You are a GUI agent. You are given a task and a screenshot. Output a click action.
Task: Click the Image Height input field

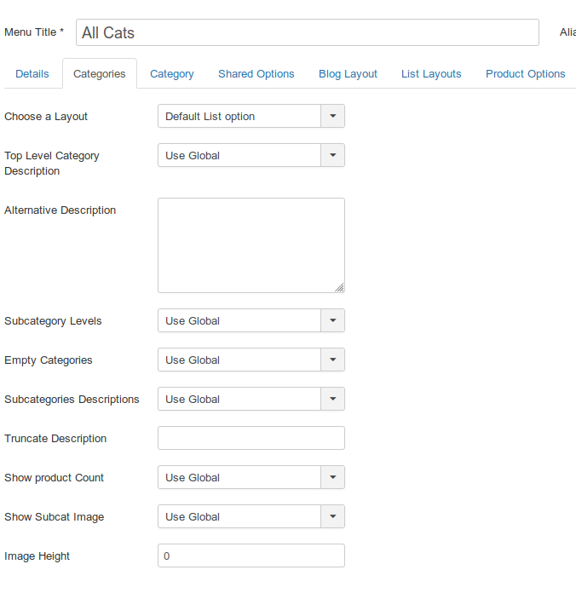[251, 556]
